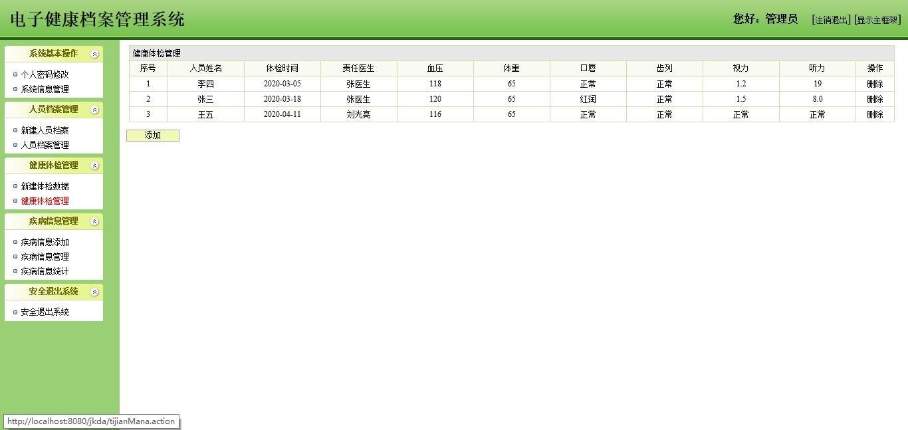Open 疾病信息管理 link under disease section
This screenshot has height=430, width=908.
tap(45, 257)
